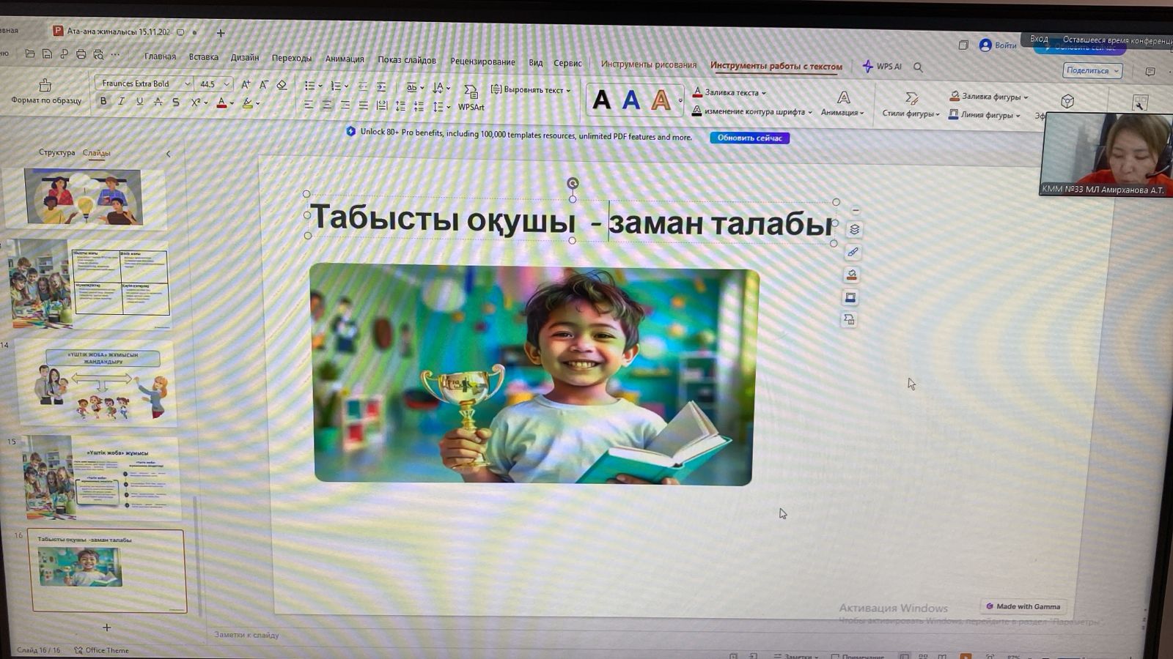Open the Вставка ribbon tab
Viewport: 1173px width, 659px height.
203,57
